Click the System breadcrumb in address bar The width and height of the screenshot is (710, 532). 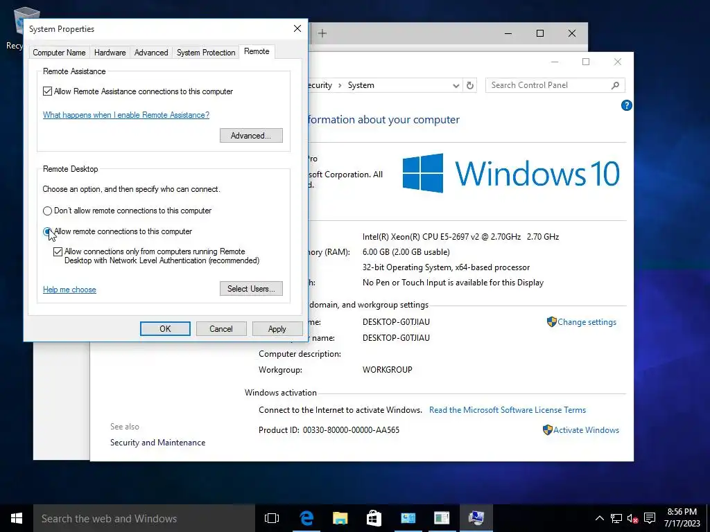pyautogui.click(x=361, y=85)
